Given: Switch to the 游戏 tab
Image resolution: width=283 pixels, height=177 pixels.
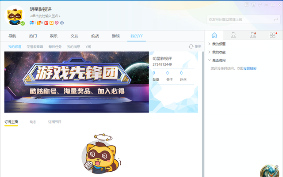Looking at the screenshot, I should pos(116,36).
